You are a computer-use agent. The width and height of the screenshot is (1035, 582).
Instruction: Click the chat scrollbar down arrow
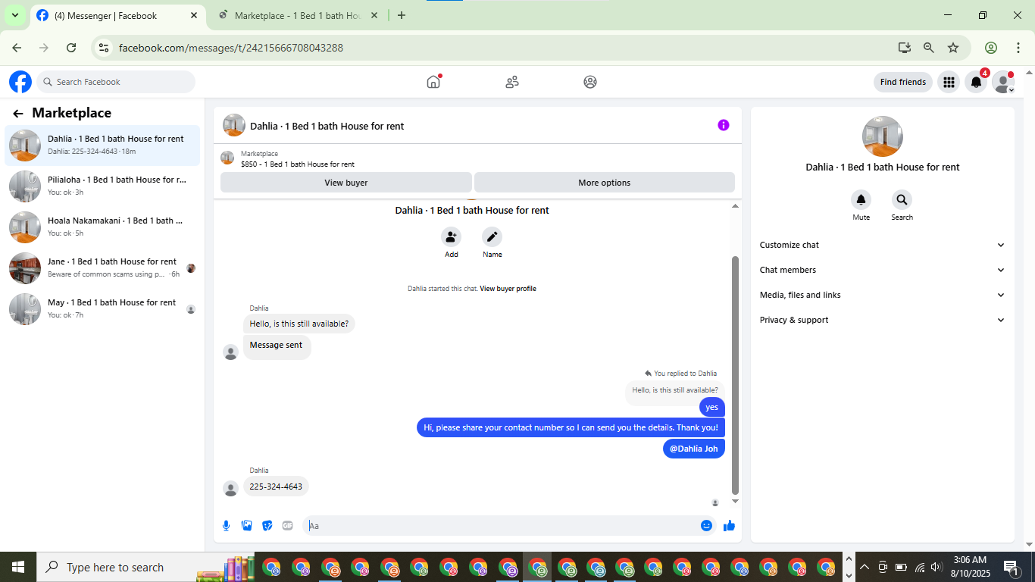[735, 502]
